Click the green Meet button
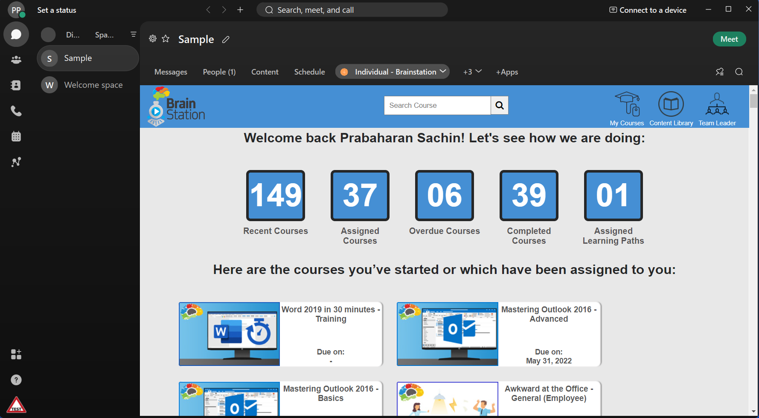 (x=729, y=39)
